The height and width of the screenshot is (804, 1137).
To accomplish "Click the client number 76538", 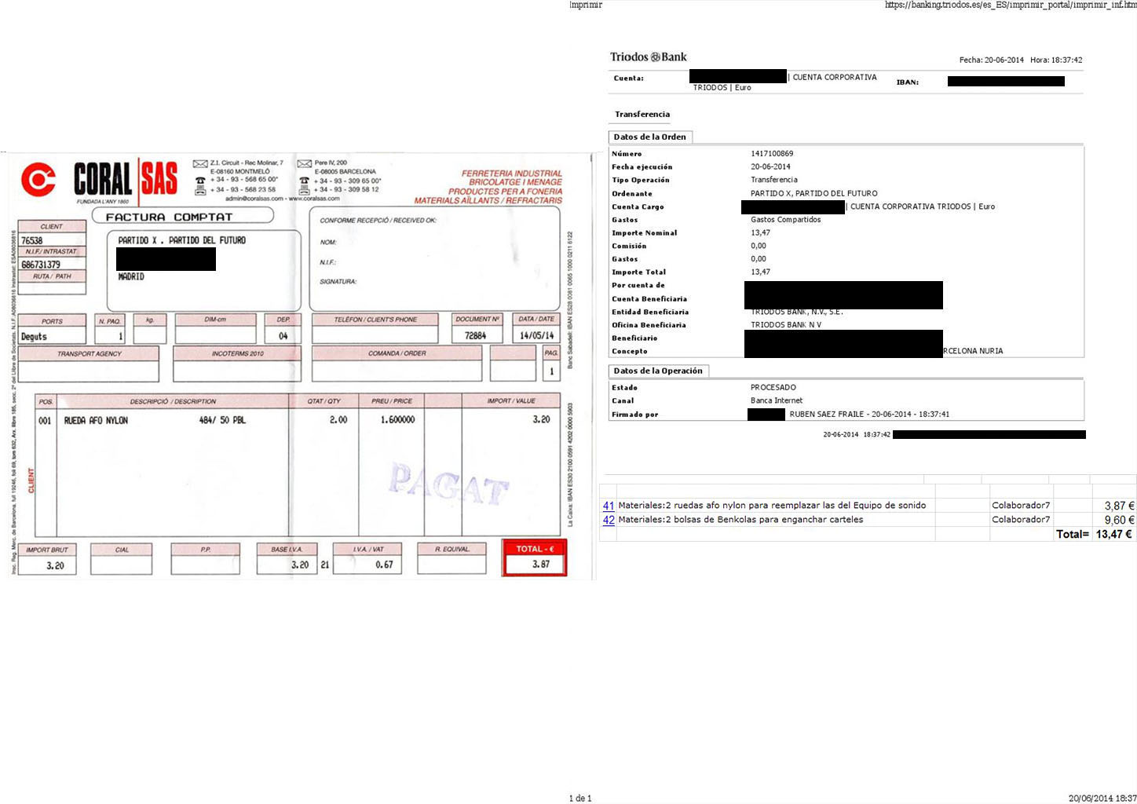I will (32, 240).
